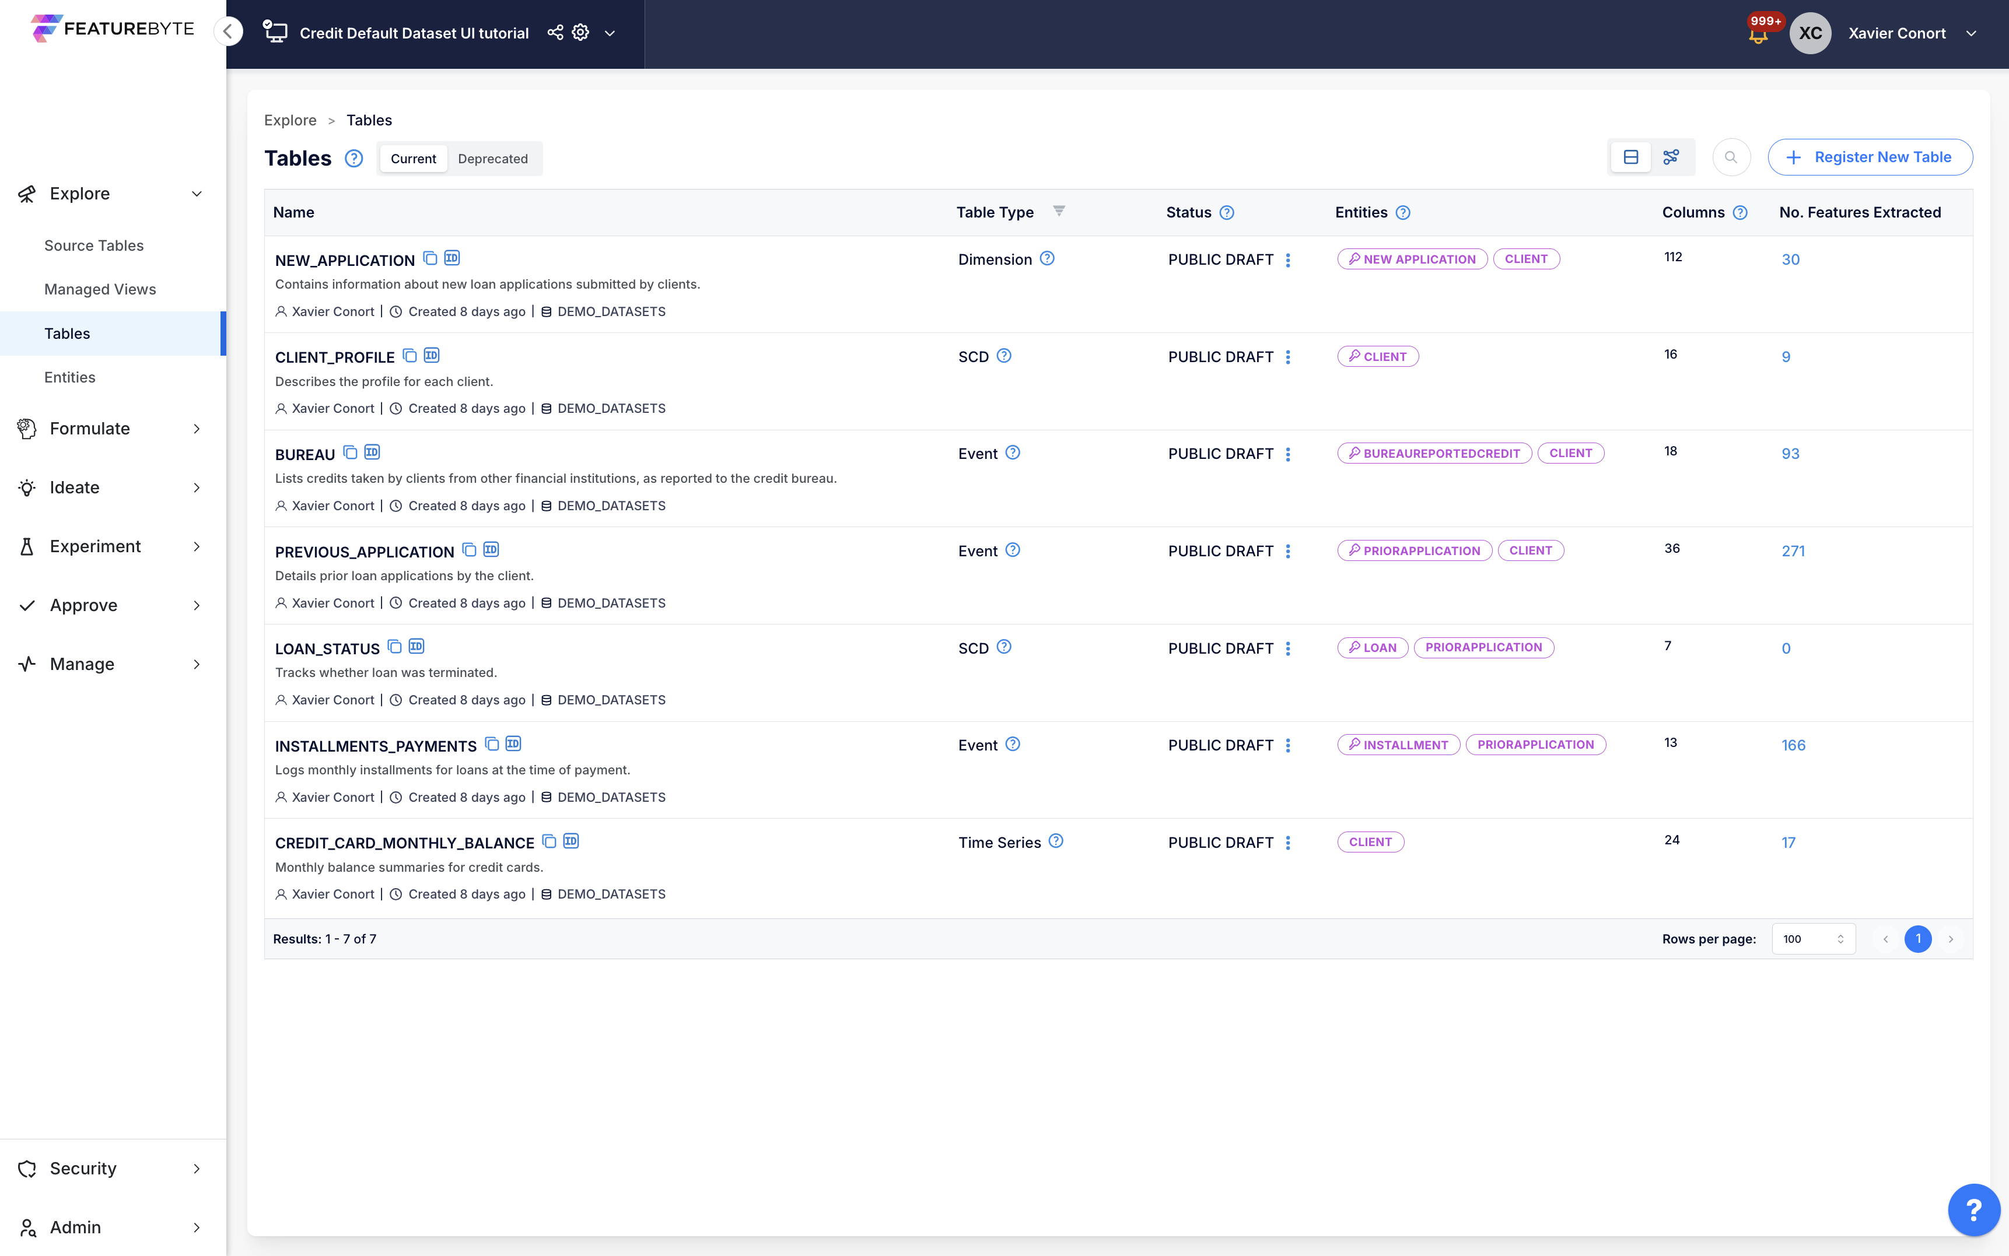Switch to list view layout

tap(1630, 157)
